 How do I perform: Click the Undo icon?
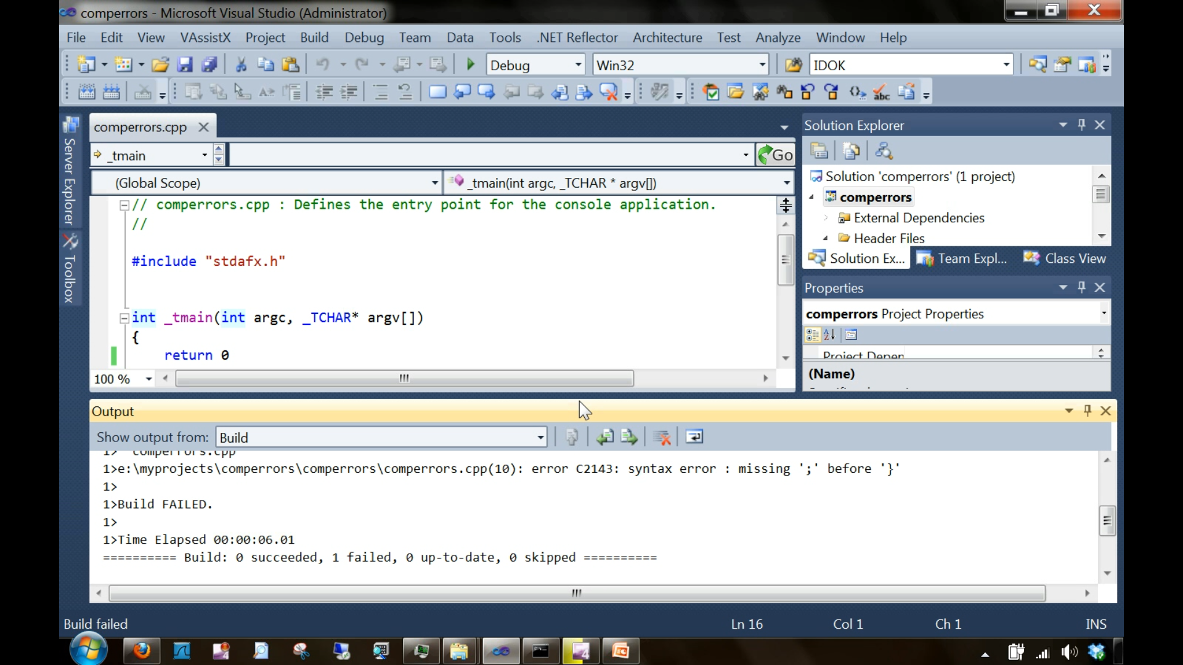tap(323, 64)
